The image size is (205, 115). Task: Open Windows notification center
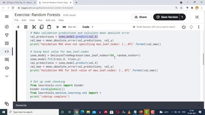tap(200, 112)
